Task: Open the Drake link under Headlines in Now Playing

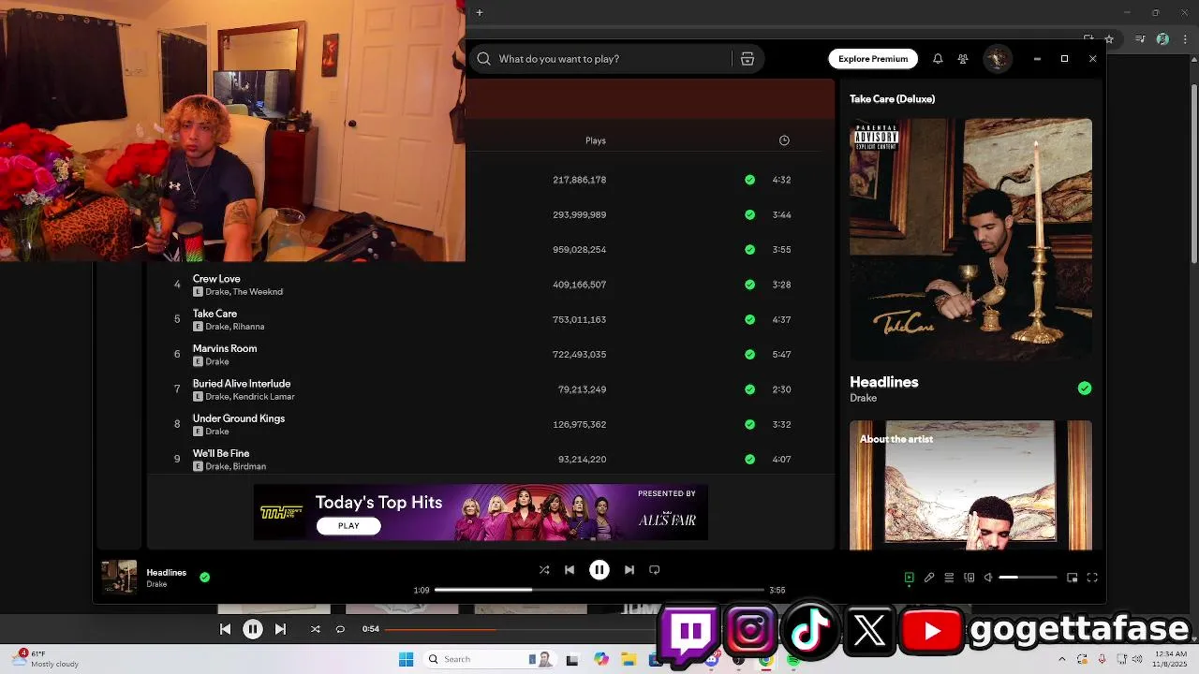Action: click(x=863, y=398)
